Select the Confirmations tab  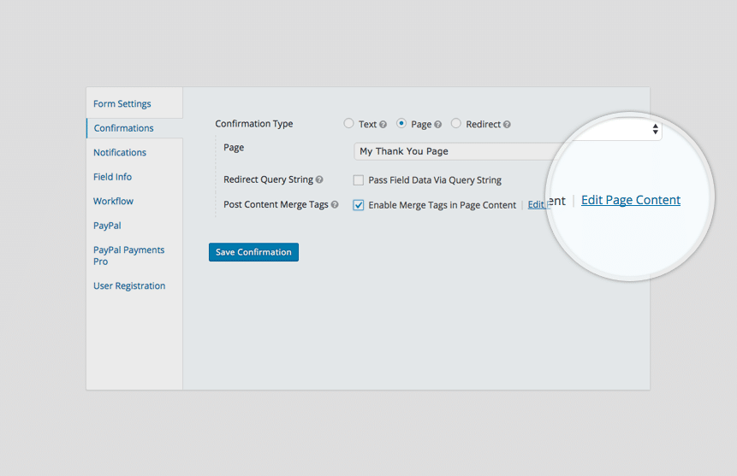point(124,128)
